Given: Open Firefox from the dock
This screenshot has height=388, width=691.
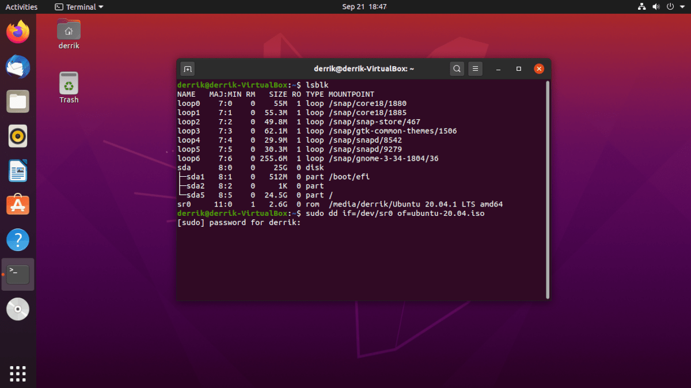Looking at the screenshot, I should coord(17,32).
